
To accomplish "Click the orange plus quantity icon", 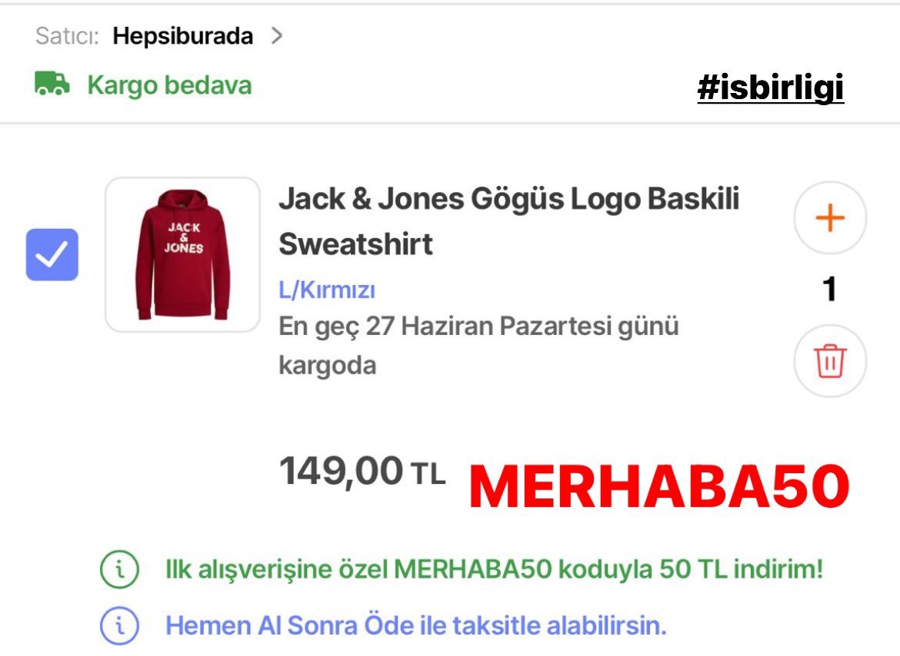I will (x=830, y=217).
